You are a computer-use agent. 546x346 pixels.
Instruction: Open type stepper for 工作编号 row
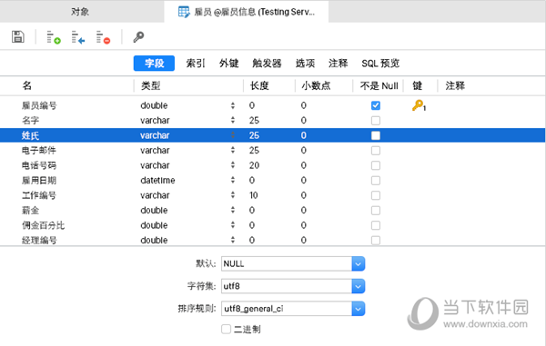click(x=233, y=195)
